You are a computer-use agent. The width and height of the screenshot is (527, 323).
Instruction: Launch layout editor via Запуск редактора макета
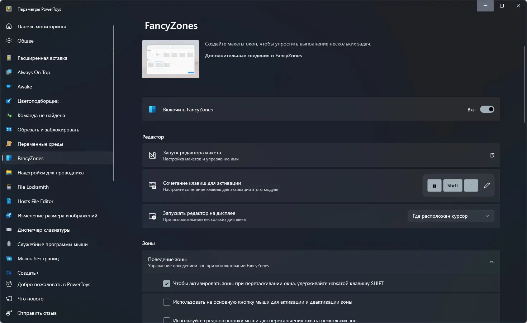[321, 155]
